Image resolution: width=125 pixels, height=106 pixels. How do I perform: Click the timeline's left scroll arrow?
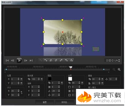pyautogui.click(x=5, y=72)
